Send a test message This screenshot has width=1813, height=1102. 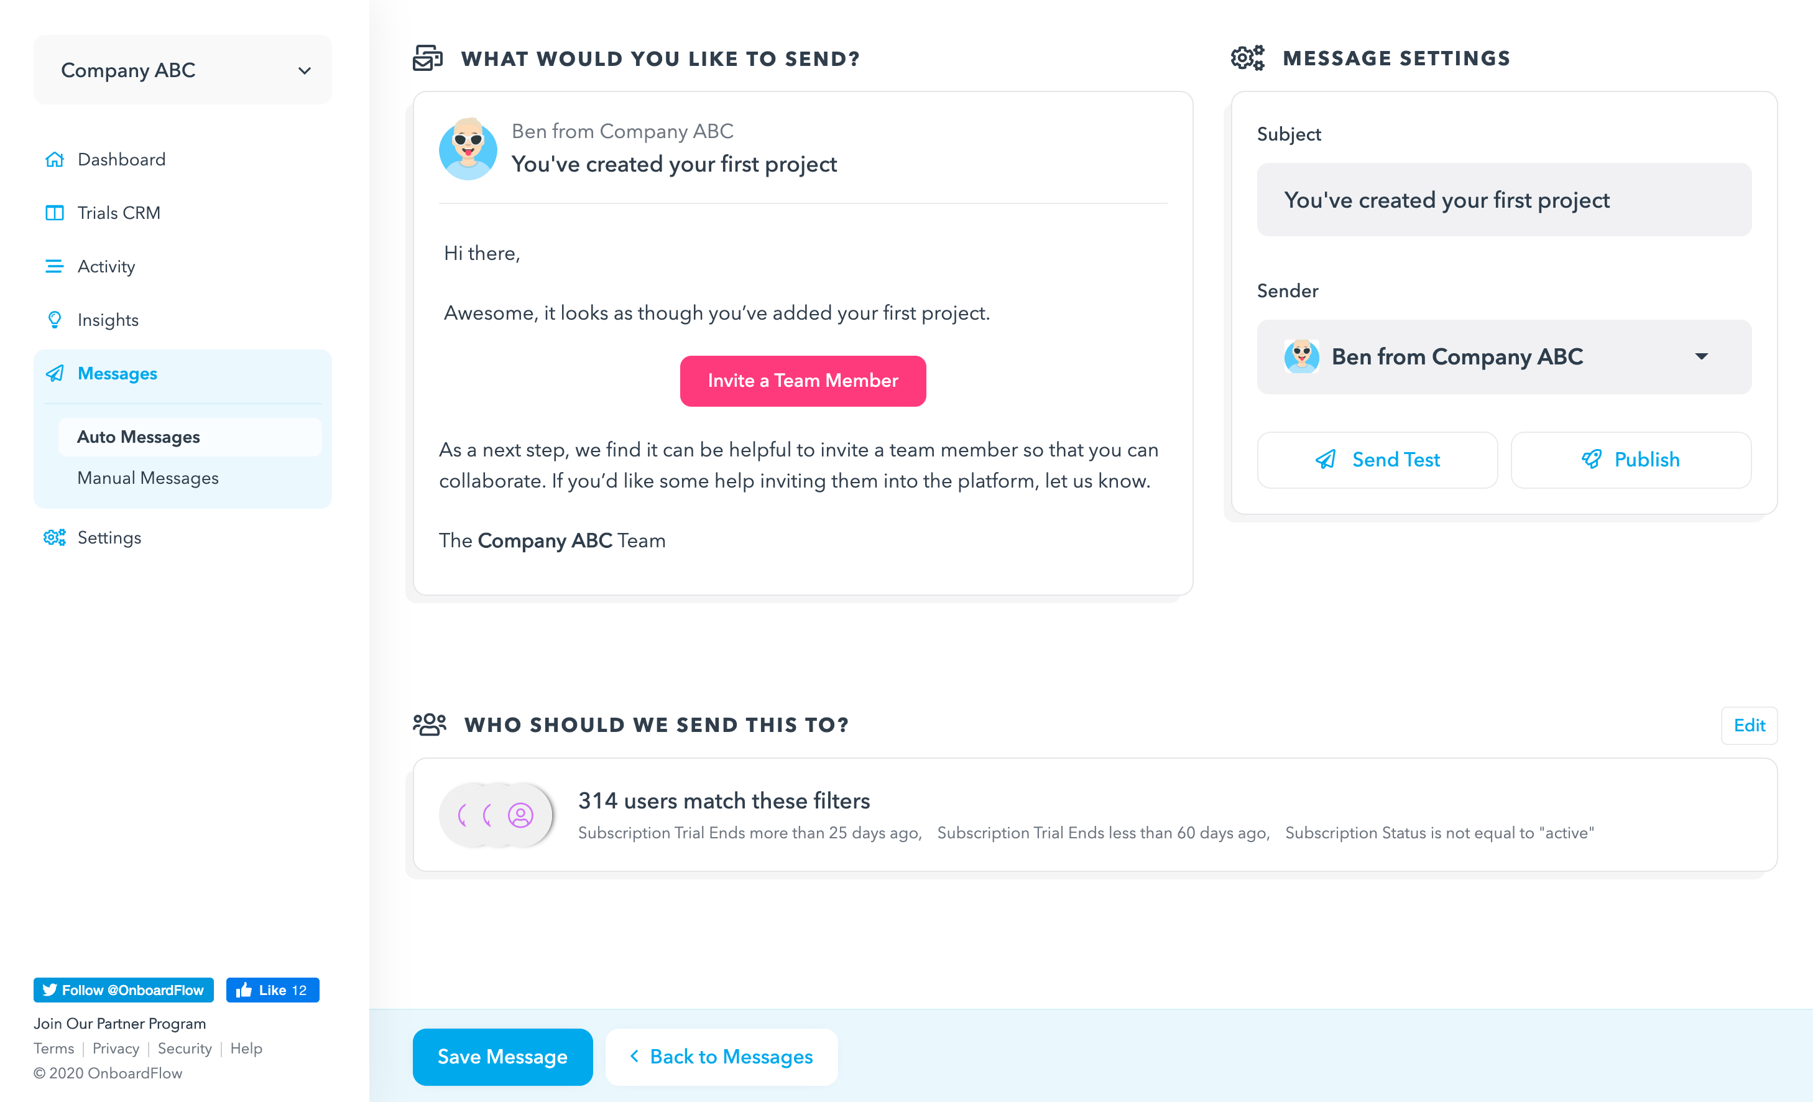pos(1377,460)
